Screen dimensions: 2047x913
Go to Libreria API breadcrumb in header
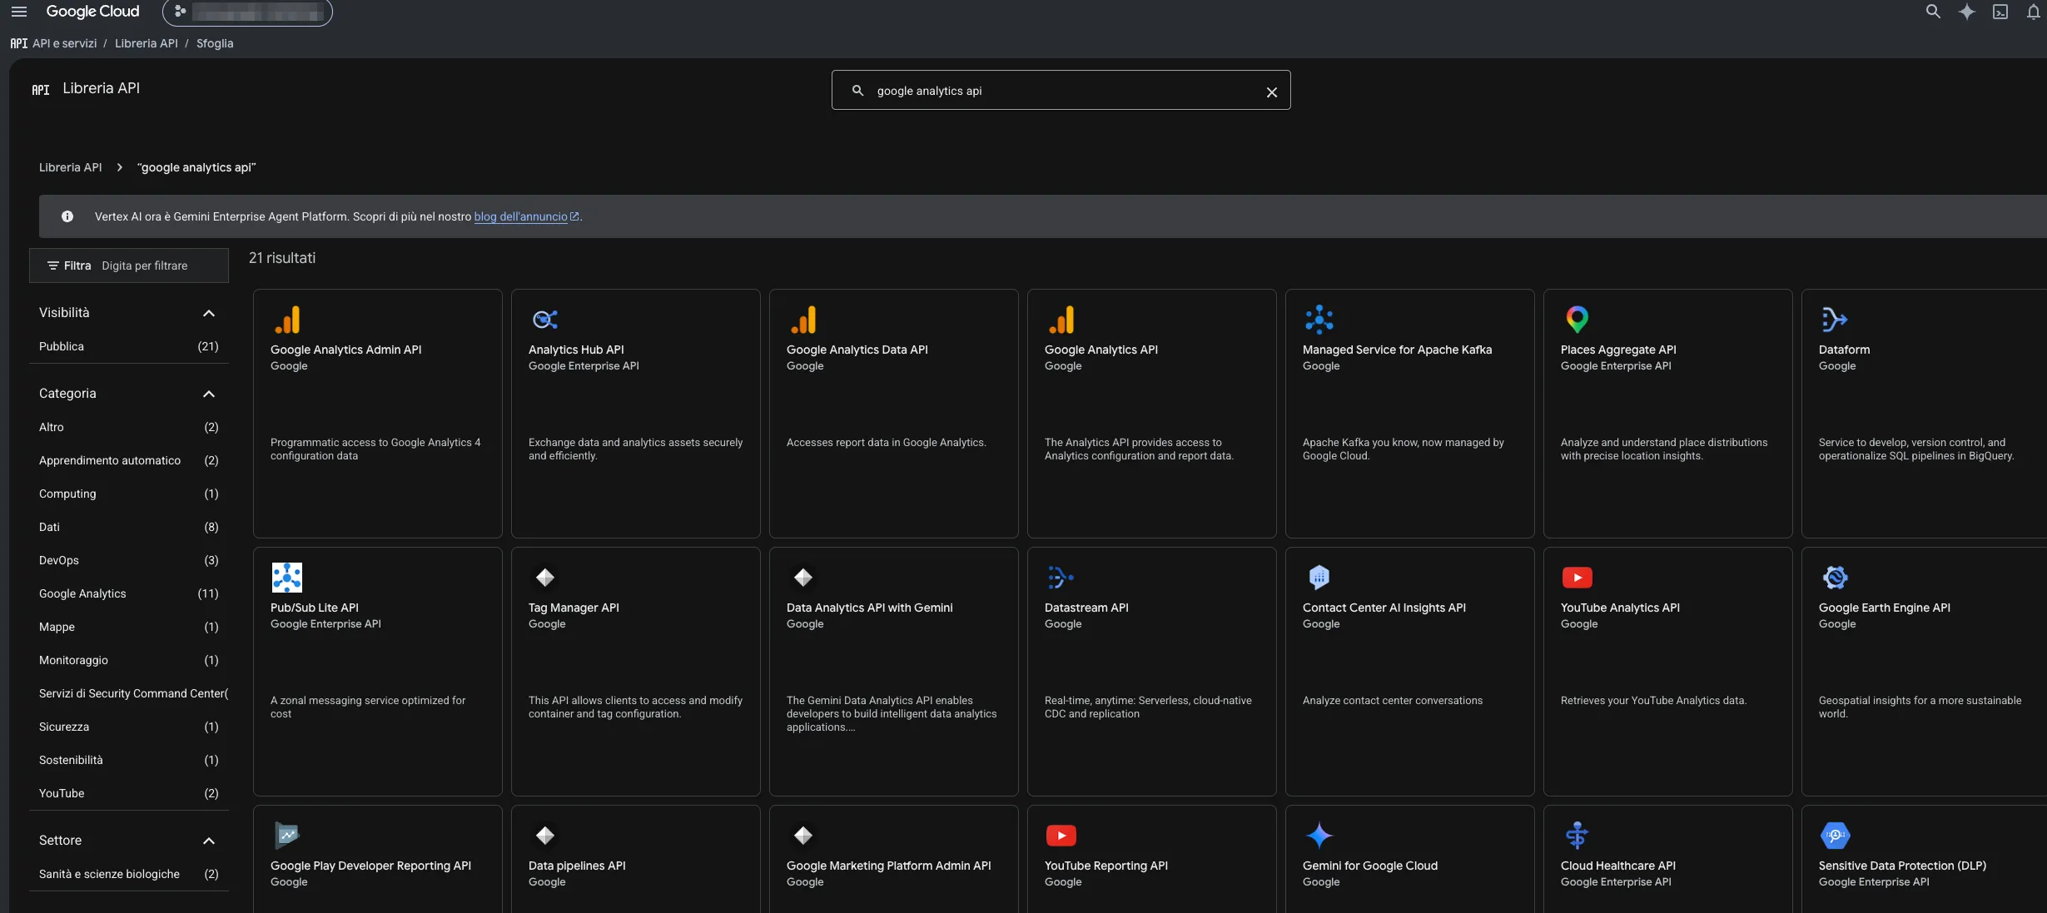[146, 43]
